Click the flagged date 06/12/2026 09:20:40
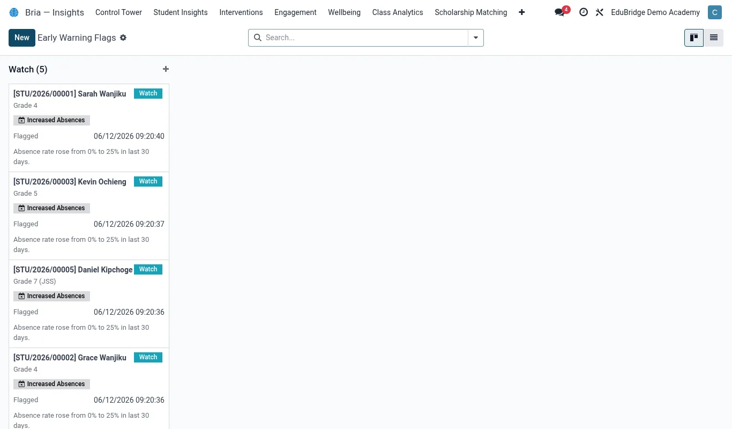This screenshot has height=429, width=732. 129,136
